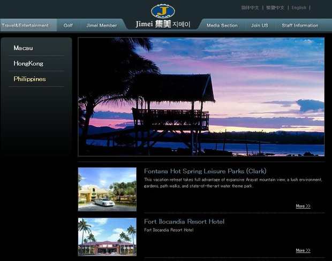Viewport: 332px width, 261px height.
Task: Click the small Fort Ilocandia Resort Hotel description text
Action: pyautogui.click(x=169, y=230)
